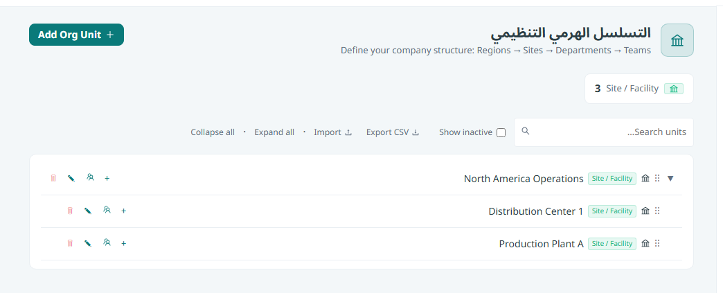Click the Add Org Unit button
723x293 pixels.
(x=77, y=35)
